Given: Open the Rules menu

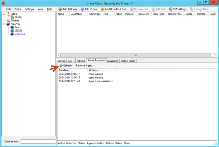Looking at the screenshot, I should point(18,9).
